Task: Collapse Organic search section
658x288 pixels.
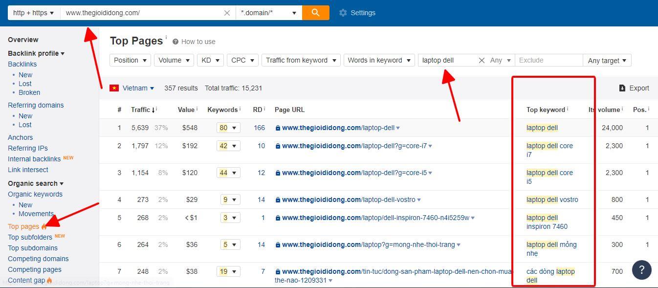Action: click(x=36, y=183)
